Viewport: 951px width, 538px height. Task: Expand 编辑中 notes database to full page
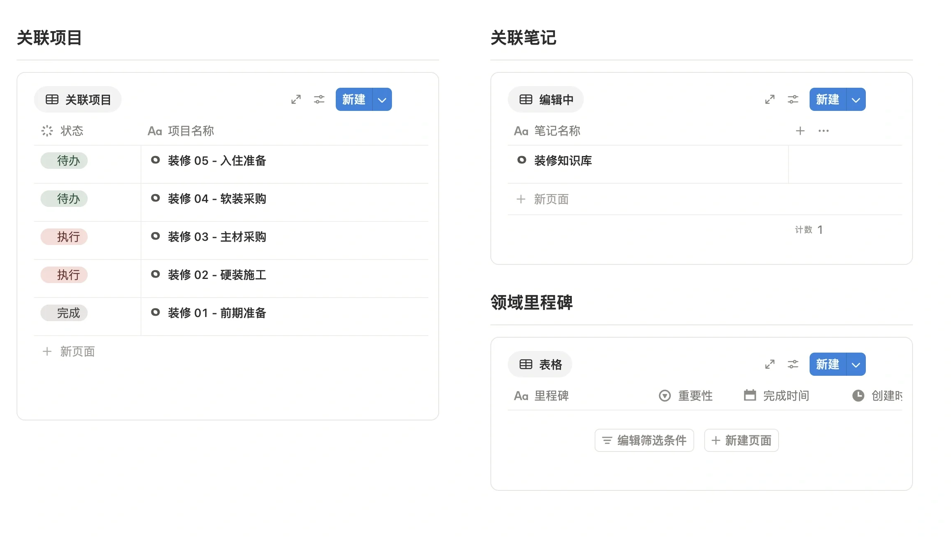pos(770,99)
